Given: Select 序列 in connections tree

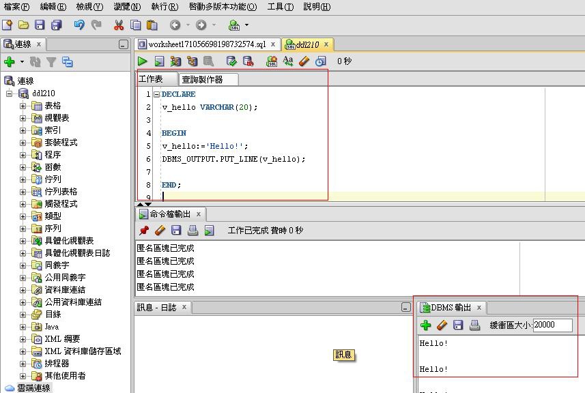Looking at the screenshot, I should [x=53, y=229].
